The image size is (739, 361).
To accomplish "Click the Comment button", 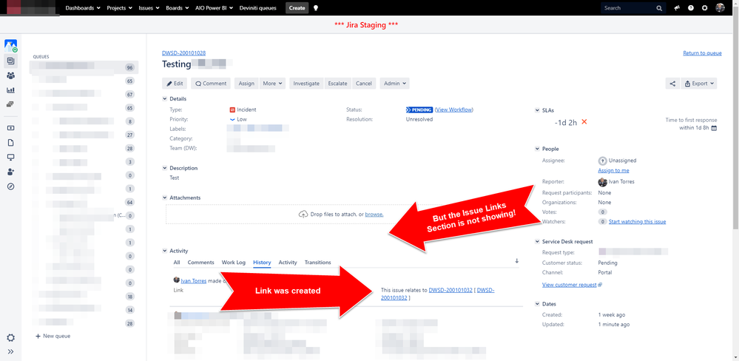I will [x=211, y=84].
